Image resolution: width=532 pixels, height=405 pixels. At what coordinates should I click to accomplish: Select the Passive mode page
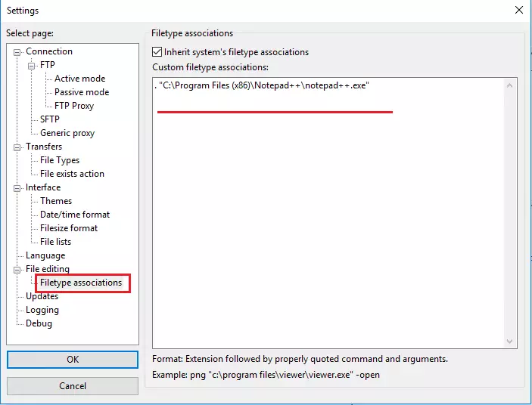[x=82, y=92]
